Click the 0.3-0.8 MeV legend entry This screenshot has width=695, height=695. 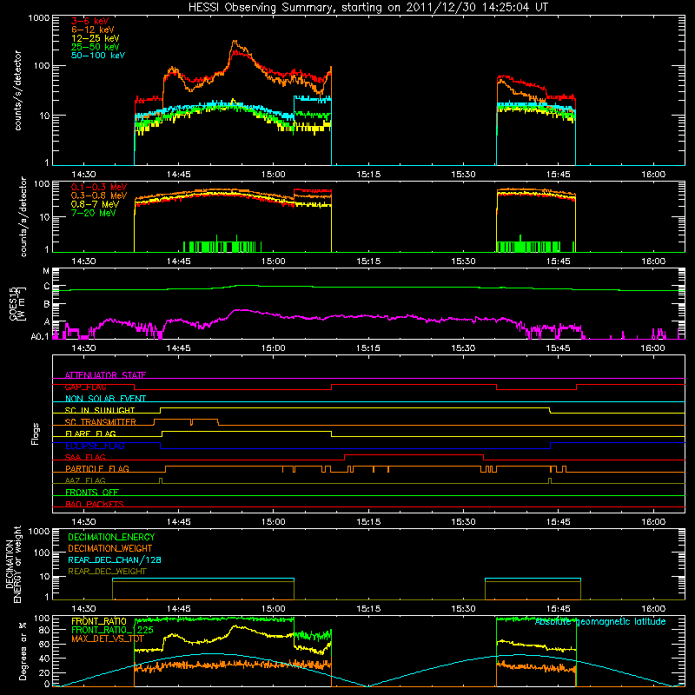click(99, 195)
